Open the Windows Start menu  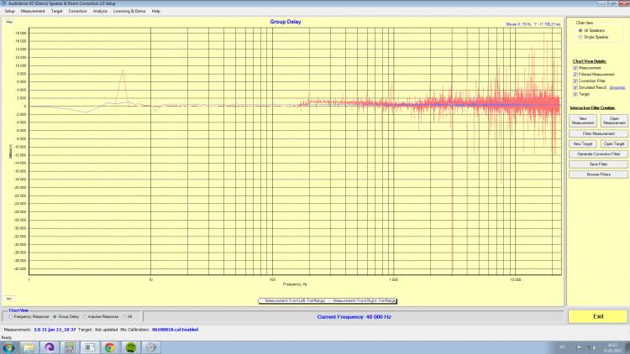[8, 347]
